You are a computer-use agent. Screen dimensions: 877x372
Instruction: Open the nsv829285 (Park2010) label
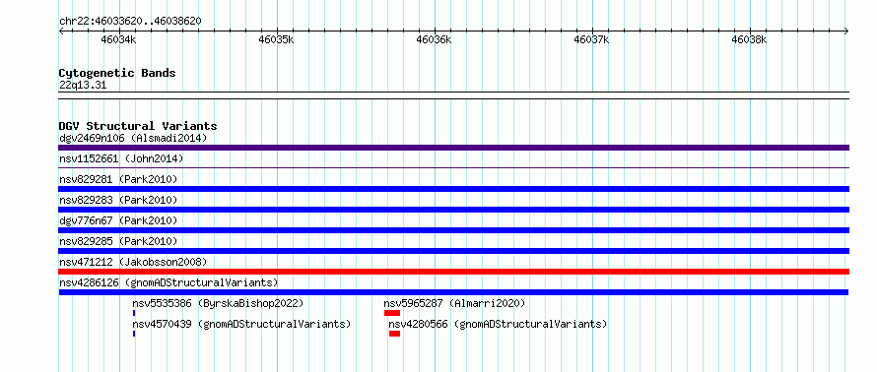pos(118,241)
